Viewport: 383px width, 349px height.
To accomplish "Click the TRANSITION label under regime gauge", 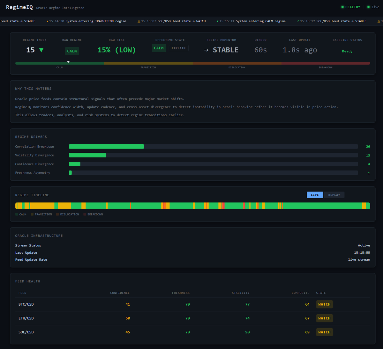I will pyautogui.click(x=148, y=68).
